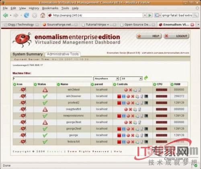201x169 pixels.
Task: Click the CPU usage bar for george
Action: (162, 135)
